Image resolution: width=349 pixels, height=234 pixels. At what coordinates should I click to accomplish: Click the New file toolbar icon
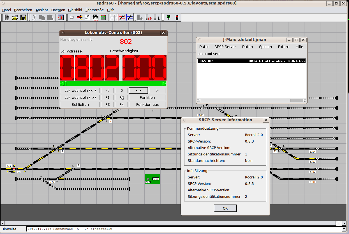tap(7, 17)
